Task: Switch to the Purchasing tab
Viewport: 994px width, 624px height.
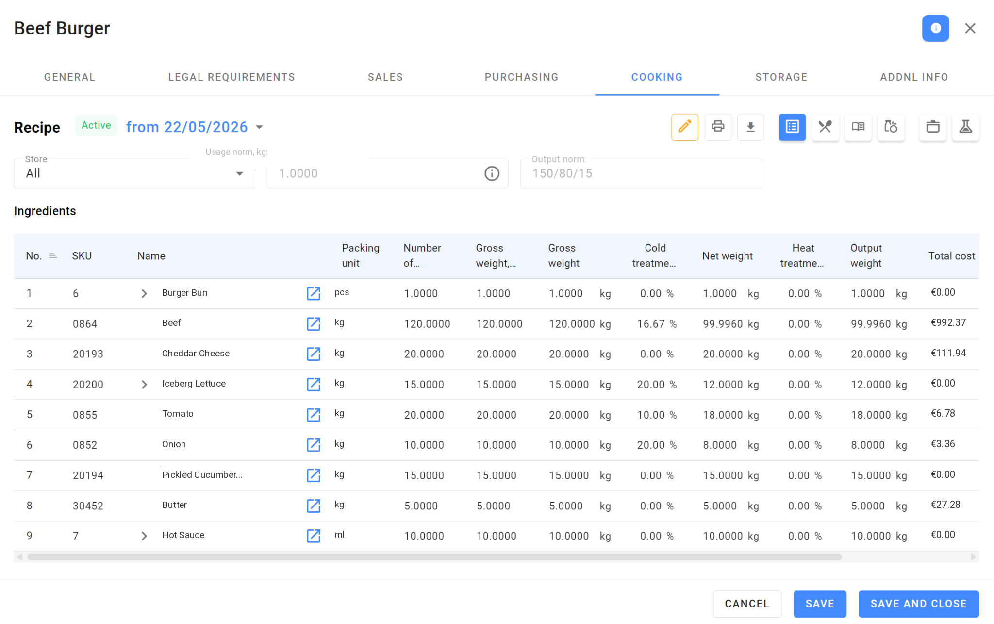Action: (521, 77)
